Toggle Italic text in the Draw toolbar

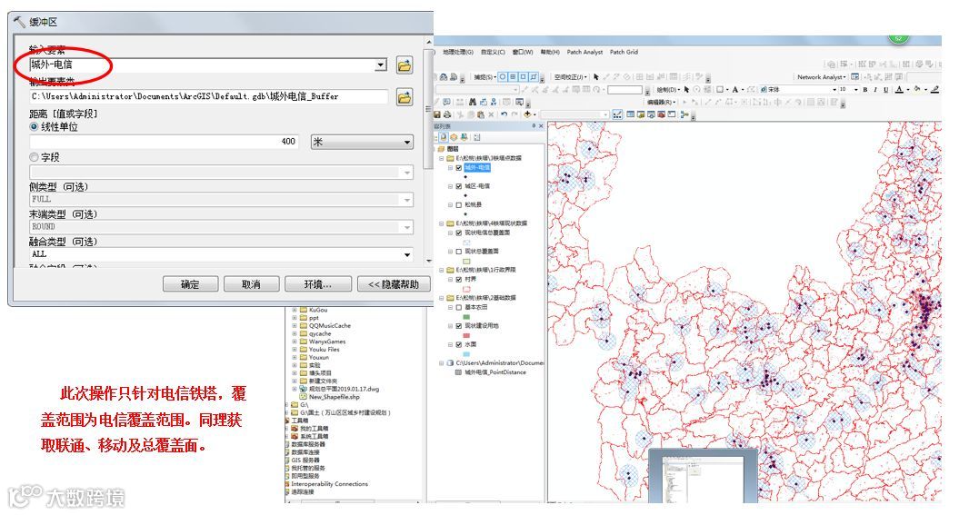pos(875,90)
